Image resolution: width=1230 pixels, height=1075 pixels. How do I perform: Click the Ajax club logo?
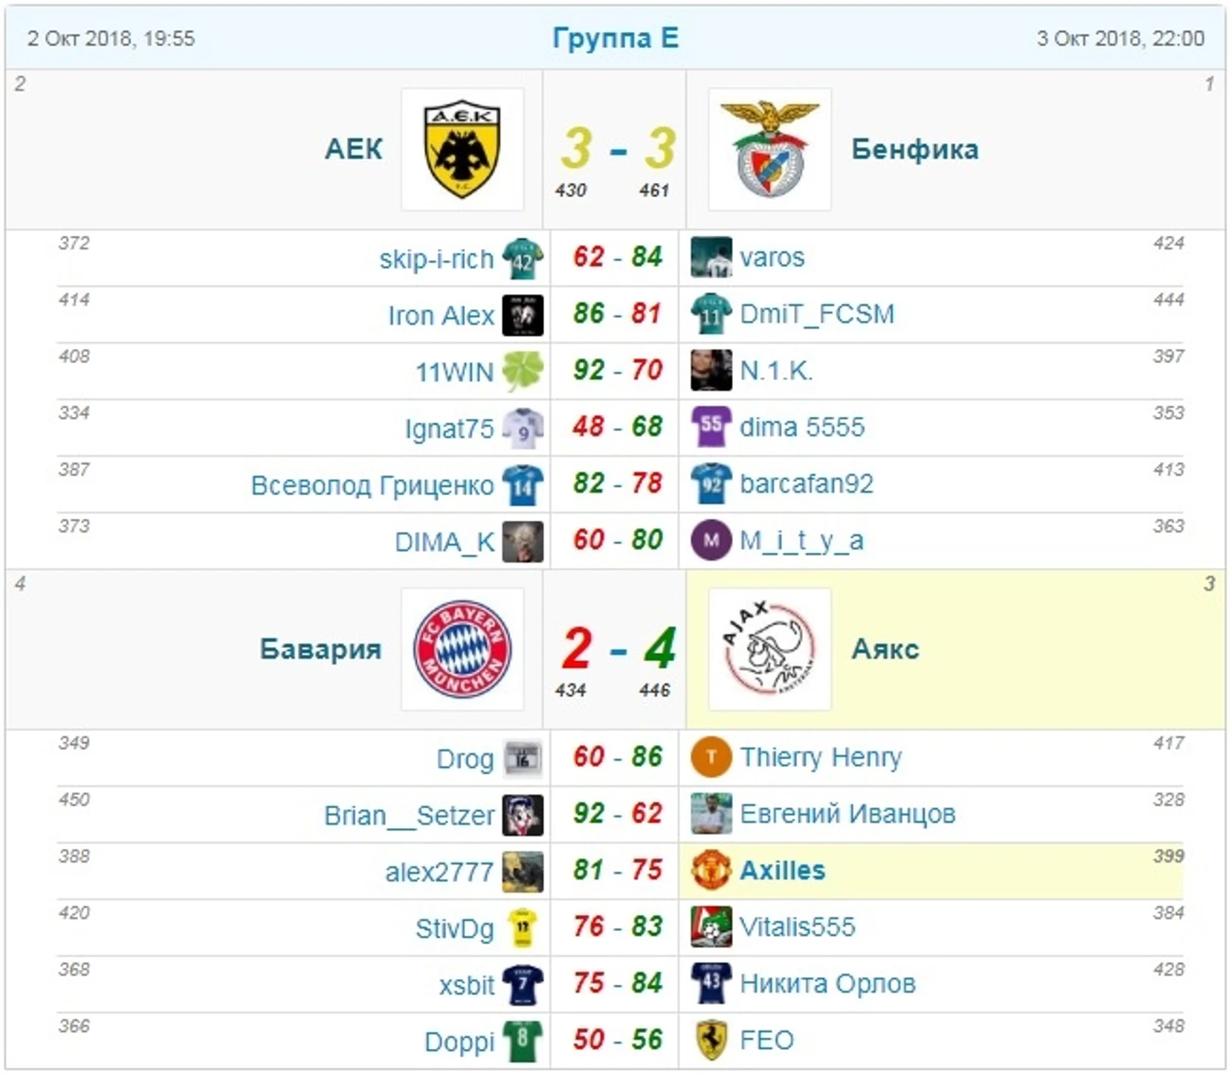click(770, 649)
